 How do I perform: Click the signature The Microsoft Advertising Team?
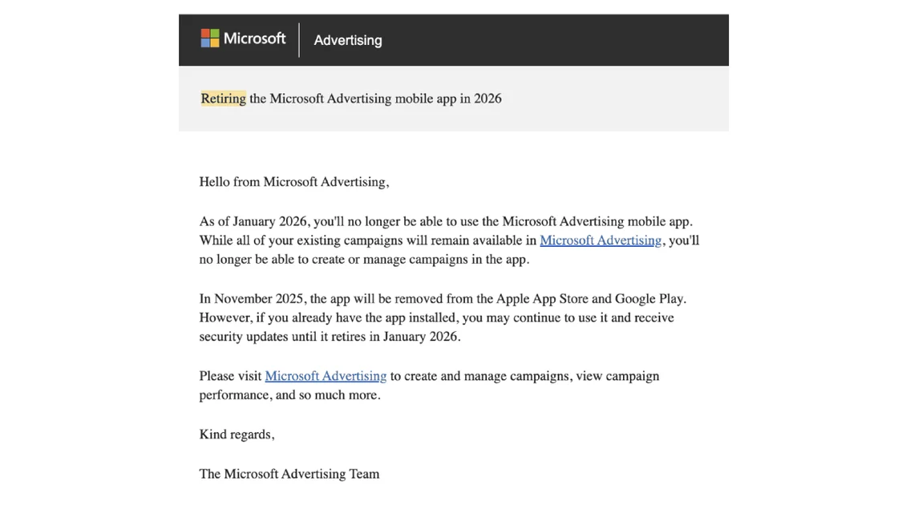click(x=289, y=474)
